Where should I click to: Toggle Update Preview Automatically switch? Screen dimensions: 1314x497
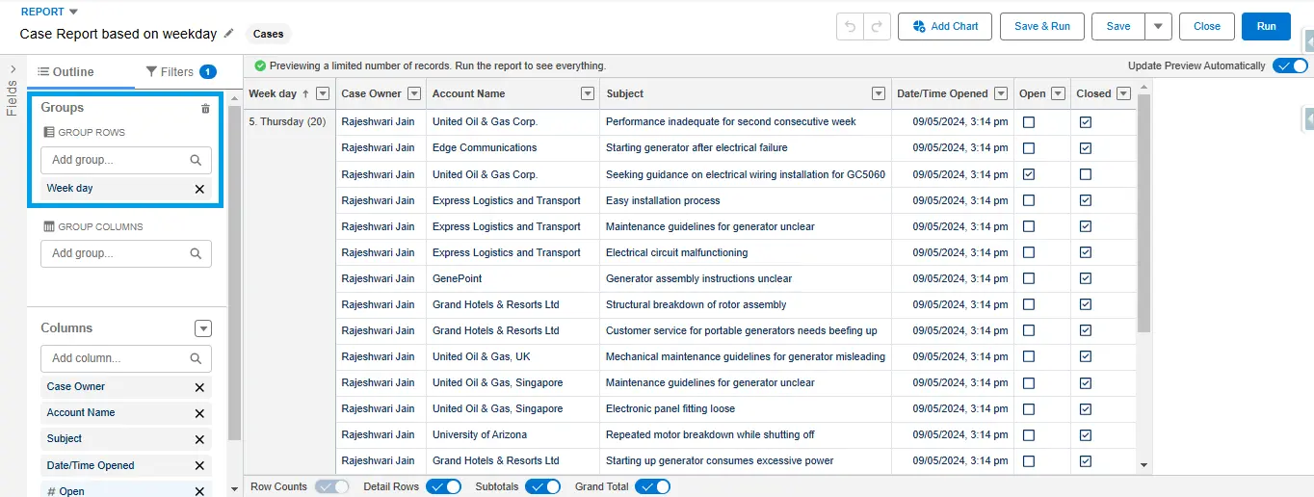tap(1290, 65)
